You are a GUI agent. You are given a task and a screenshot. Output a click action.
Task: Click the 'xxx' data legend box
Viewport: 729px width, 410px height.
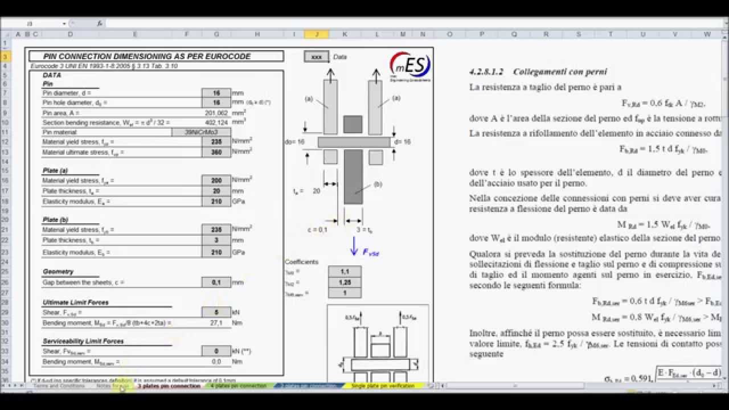pos(317,57)
